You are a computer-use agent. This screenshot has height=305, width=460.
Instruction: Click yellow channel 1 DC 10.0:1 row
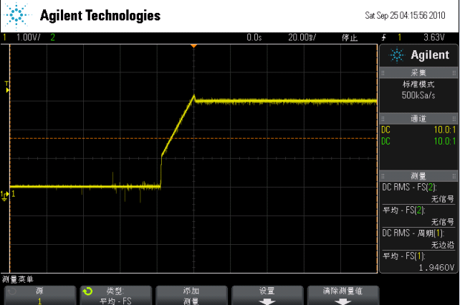pyautogui.click(x=418, y=130)
